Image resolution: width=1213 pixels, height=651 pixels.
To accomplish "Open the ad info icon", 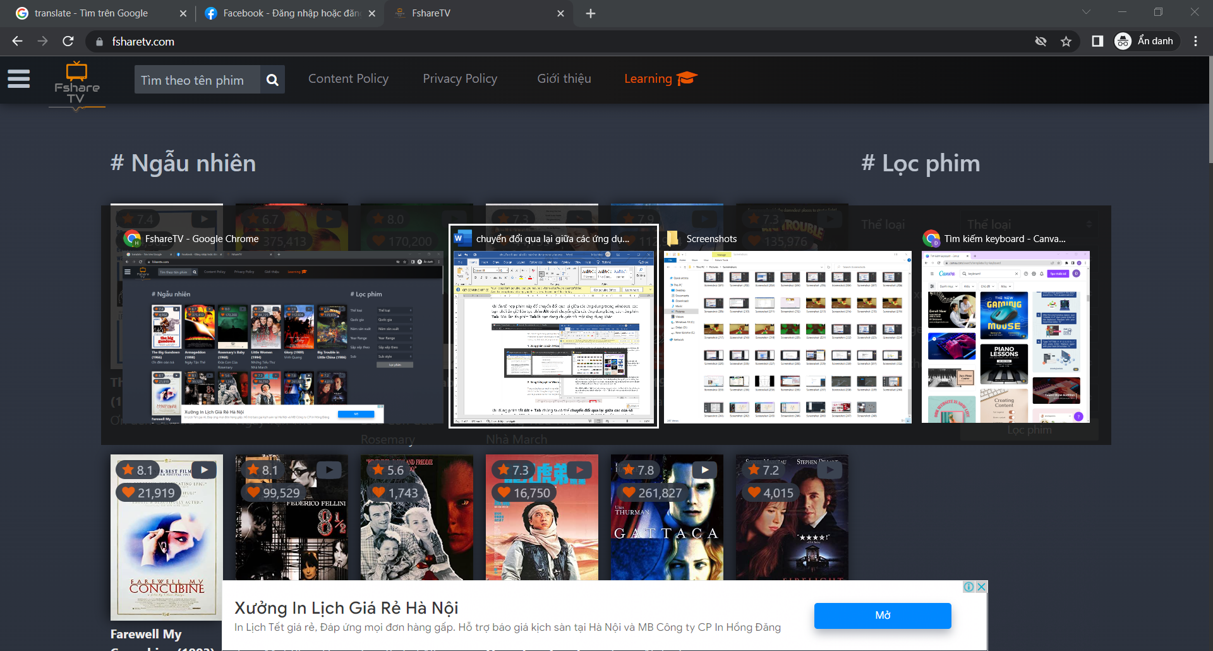I will [x=969, y=587].
